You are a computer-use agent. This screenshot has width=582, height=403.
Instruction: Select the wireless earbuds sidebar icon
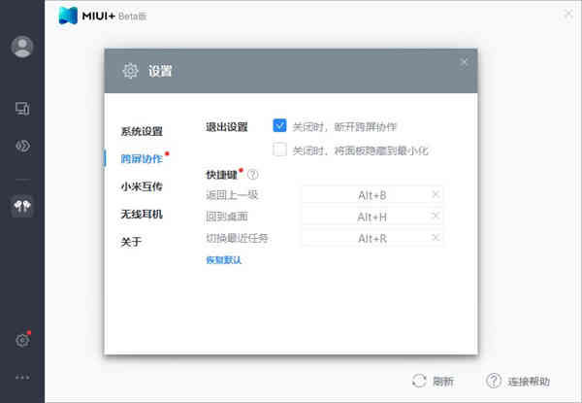[x=22, y=206]
